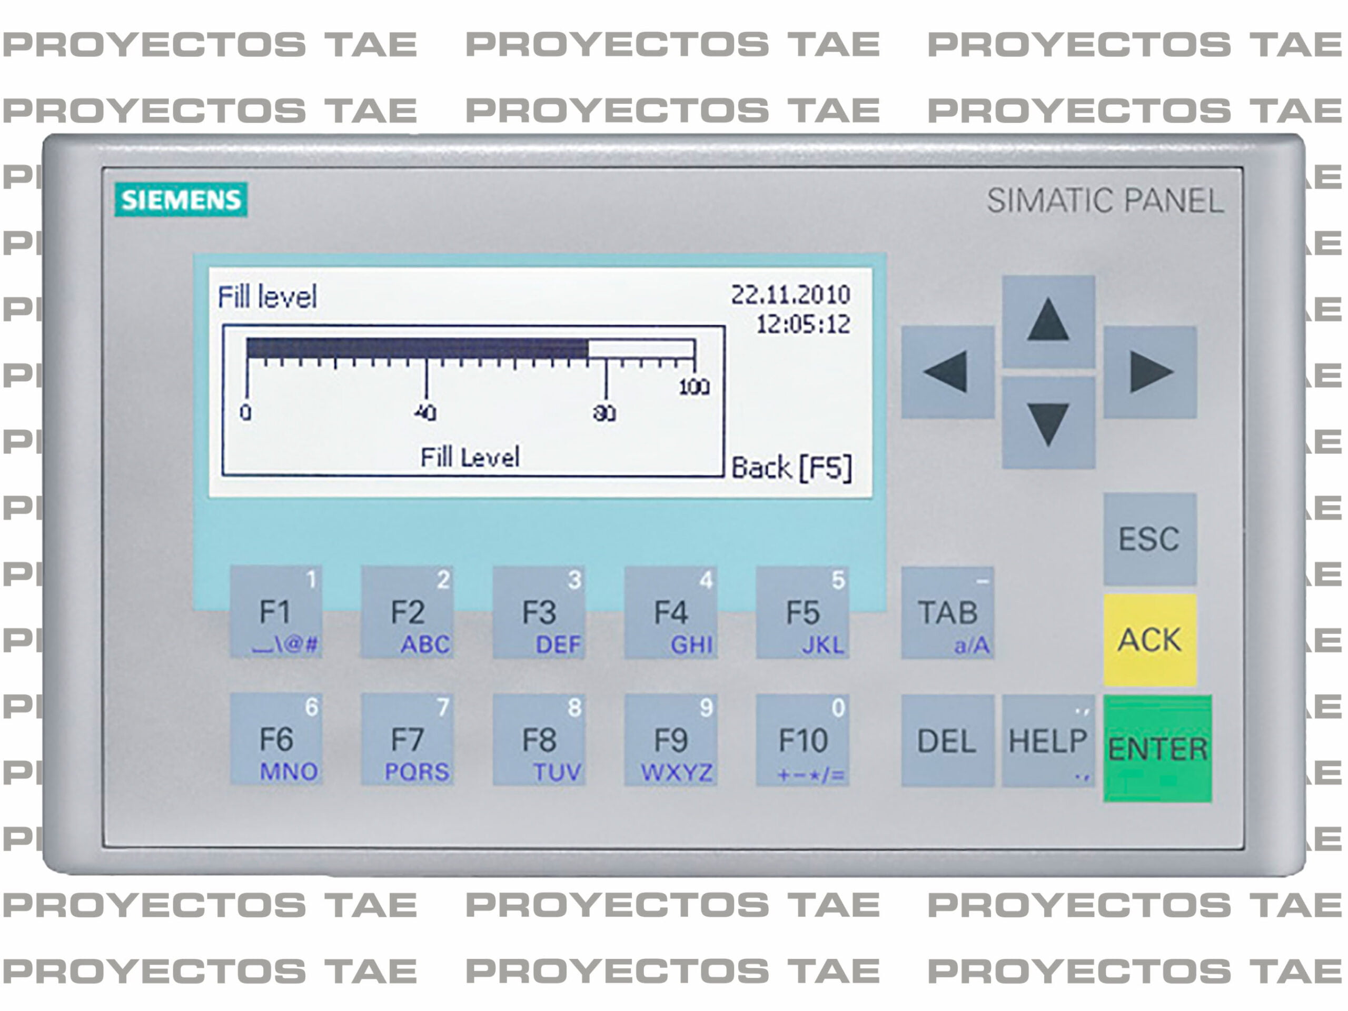Click the 22.11.2010 date display
The image size is (1348, 1011).
coord(790,295)
